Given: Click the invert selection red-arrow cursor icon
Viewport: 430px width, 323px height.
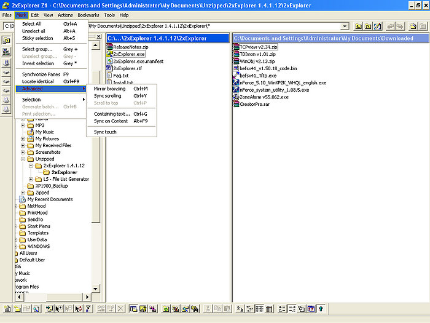Looking at the screenshot, I should click(x=79, y=309).
